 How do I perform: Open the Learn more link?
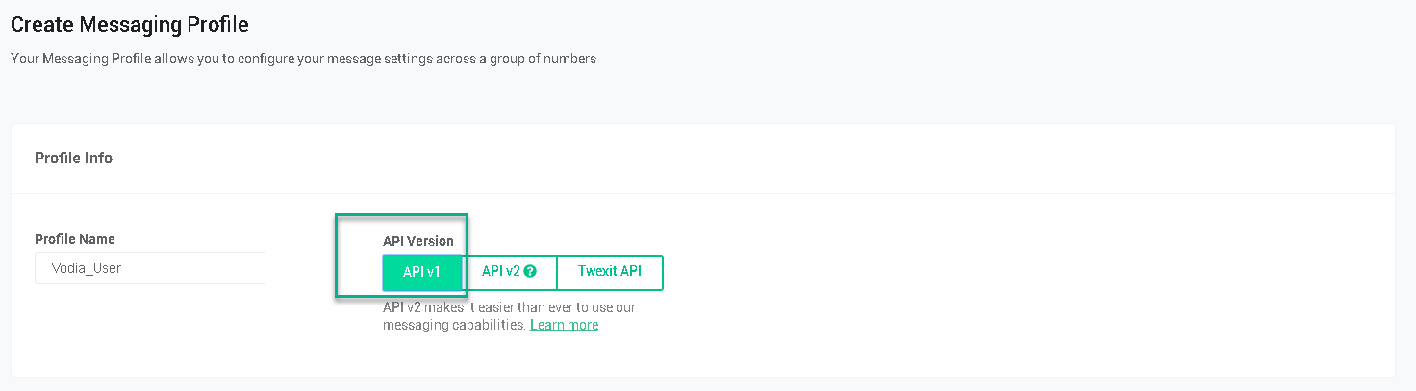[x=564, y=325]
